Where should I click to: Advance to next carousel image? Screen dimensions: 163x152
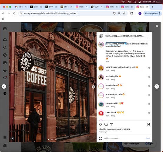94,87
